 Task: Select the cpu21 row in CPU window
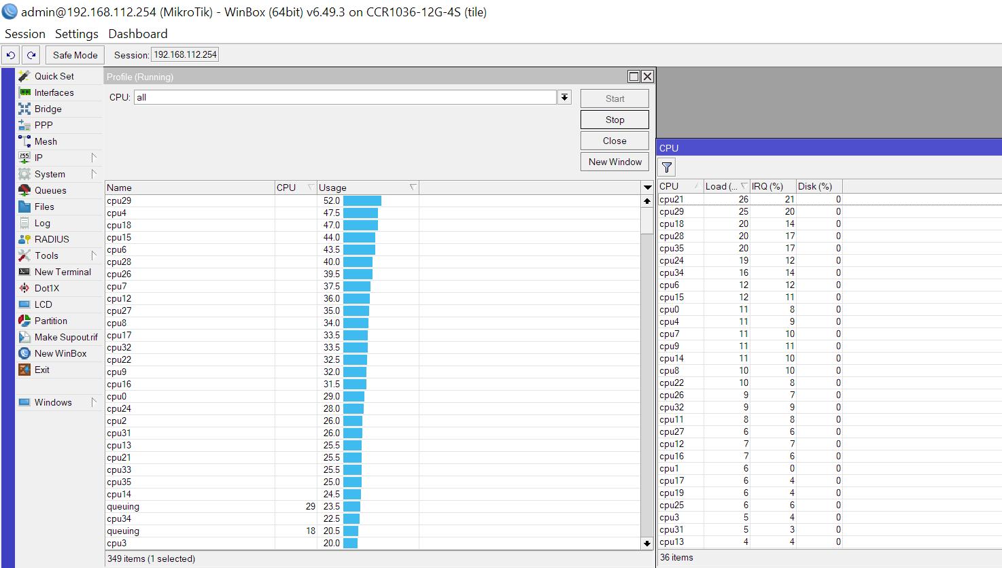click(829, 199)
